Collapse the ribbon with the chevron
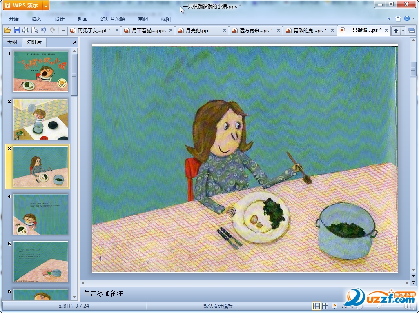This screenshot has width=419, height=313. pyautogui.click(x=389, y=18)
